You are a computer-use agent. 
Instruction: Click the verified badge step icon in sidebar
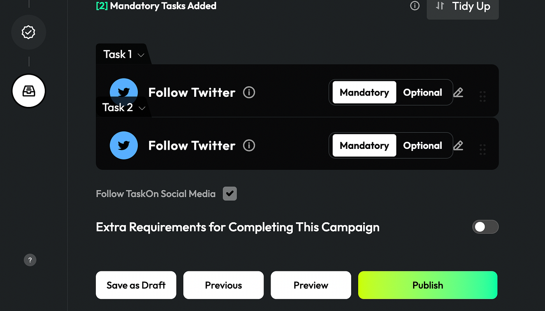[x=28, y=32]
